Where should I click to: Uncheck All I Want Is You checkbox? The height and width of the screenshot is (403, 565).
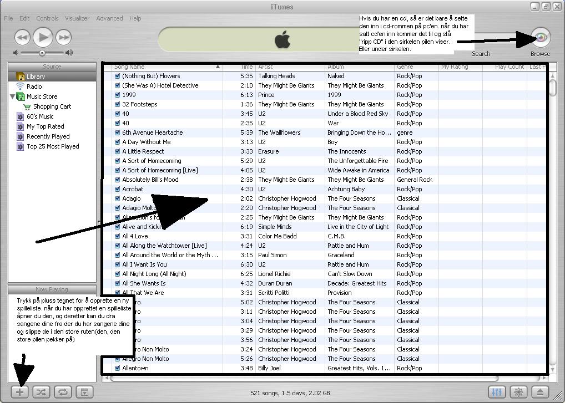pyautogui.click(x=117, y=264)
